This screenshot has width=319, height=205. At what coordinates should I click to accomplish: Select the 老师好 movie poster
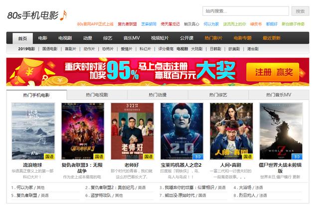click(x=133, y=131)
